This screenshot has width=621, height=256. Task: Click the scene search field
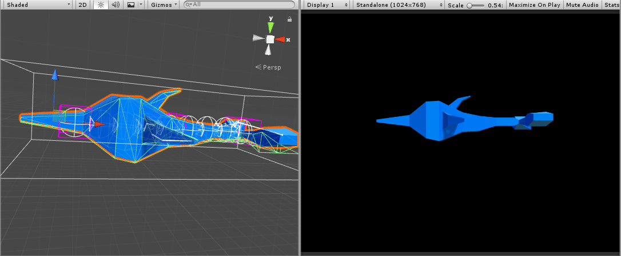[240, 5]
